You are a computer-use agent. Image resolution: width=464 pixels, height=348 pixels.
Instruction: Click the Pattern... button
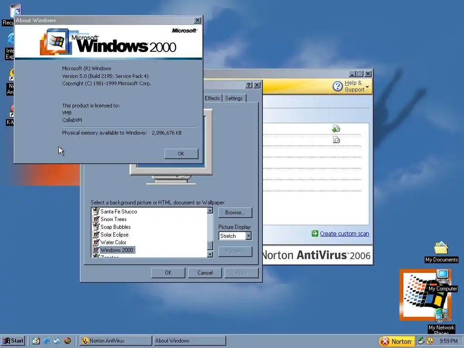[235, 251]
